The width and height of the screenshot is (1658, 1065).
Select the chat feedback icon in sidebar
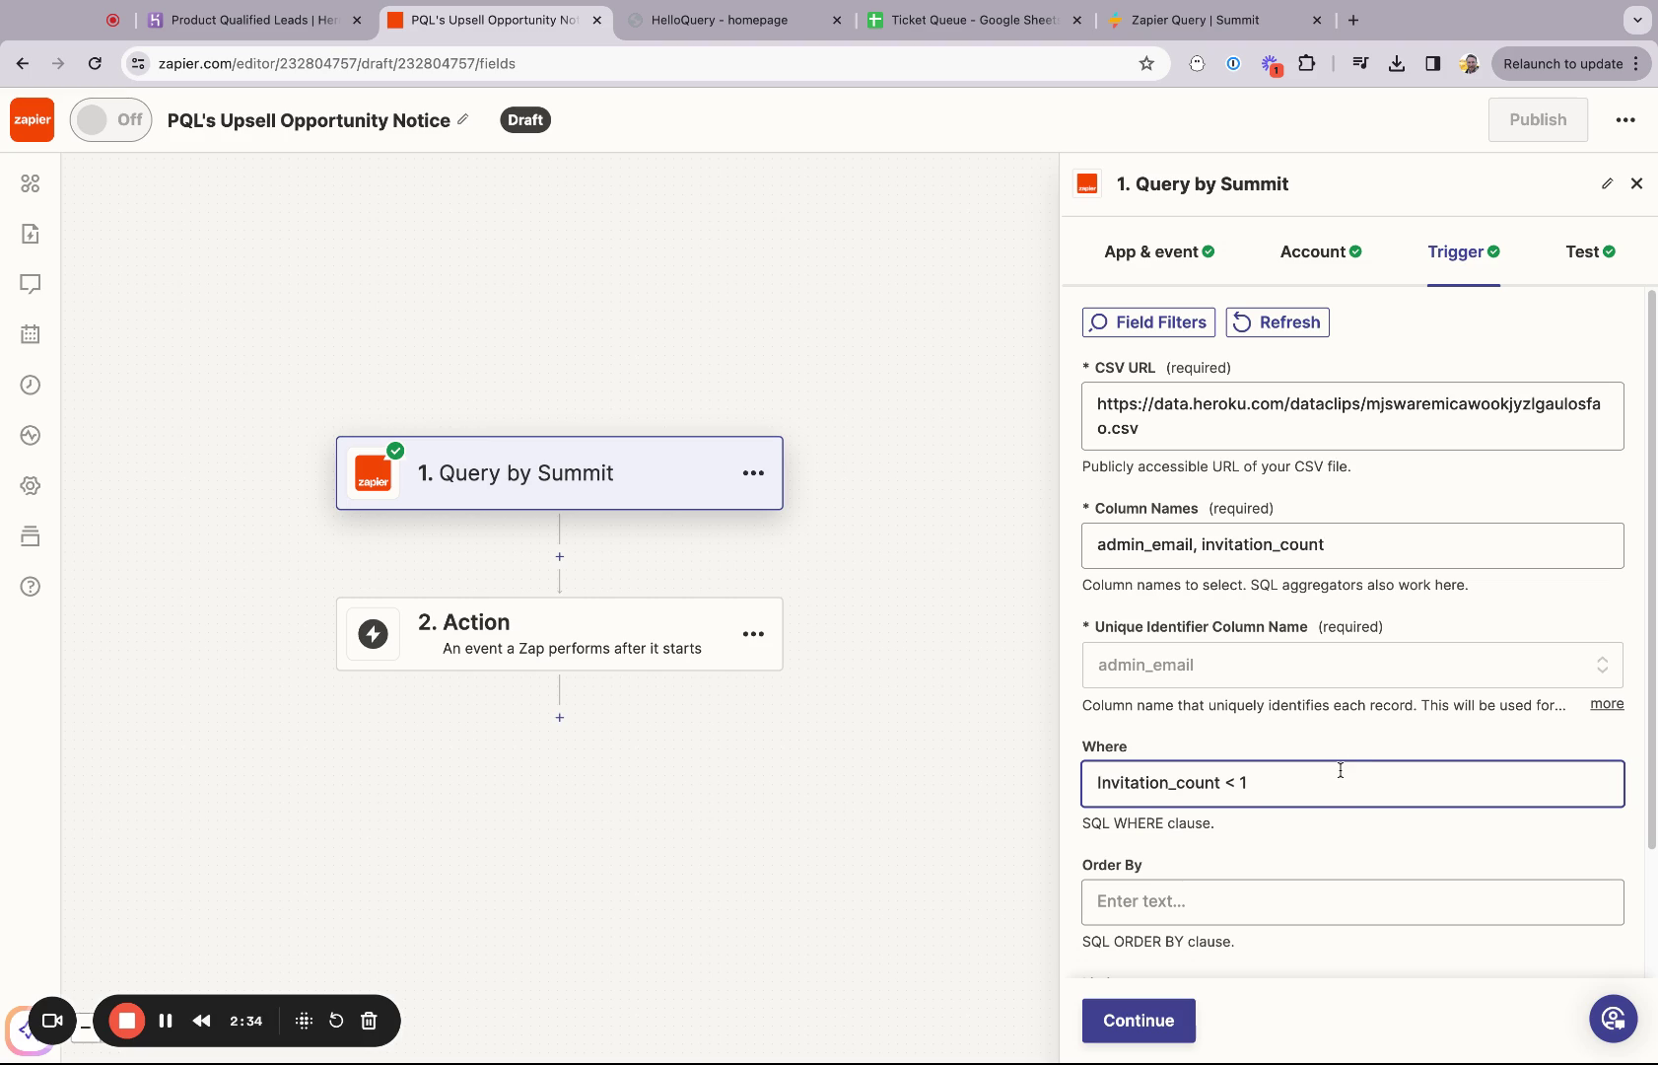tap(31, 284)
